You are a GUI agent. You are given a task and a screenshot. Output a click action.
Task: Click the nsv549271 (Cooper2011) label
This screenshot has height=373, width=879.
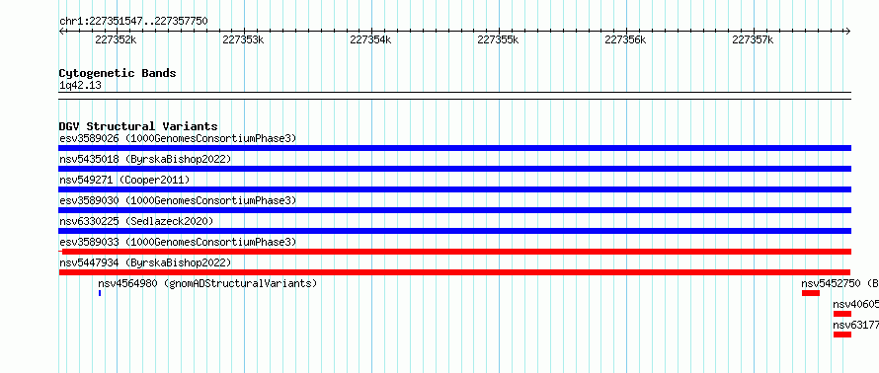(124, 180)
